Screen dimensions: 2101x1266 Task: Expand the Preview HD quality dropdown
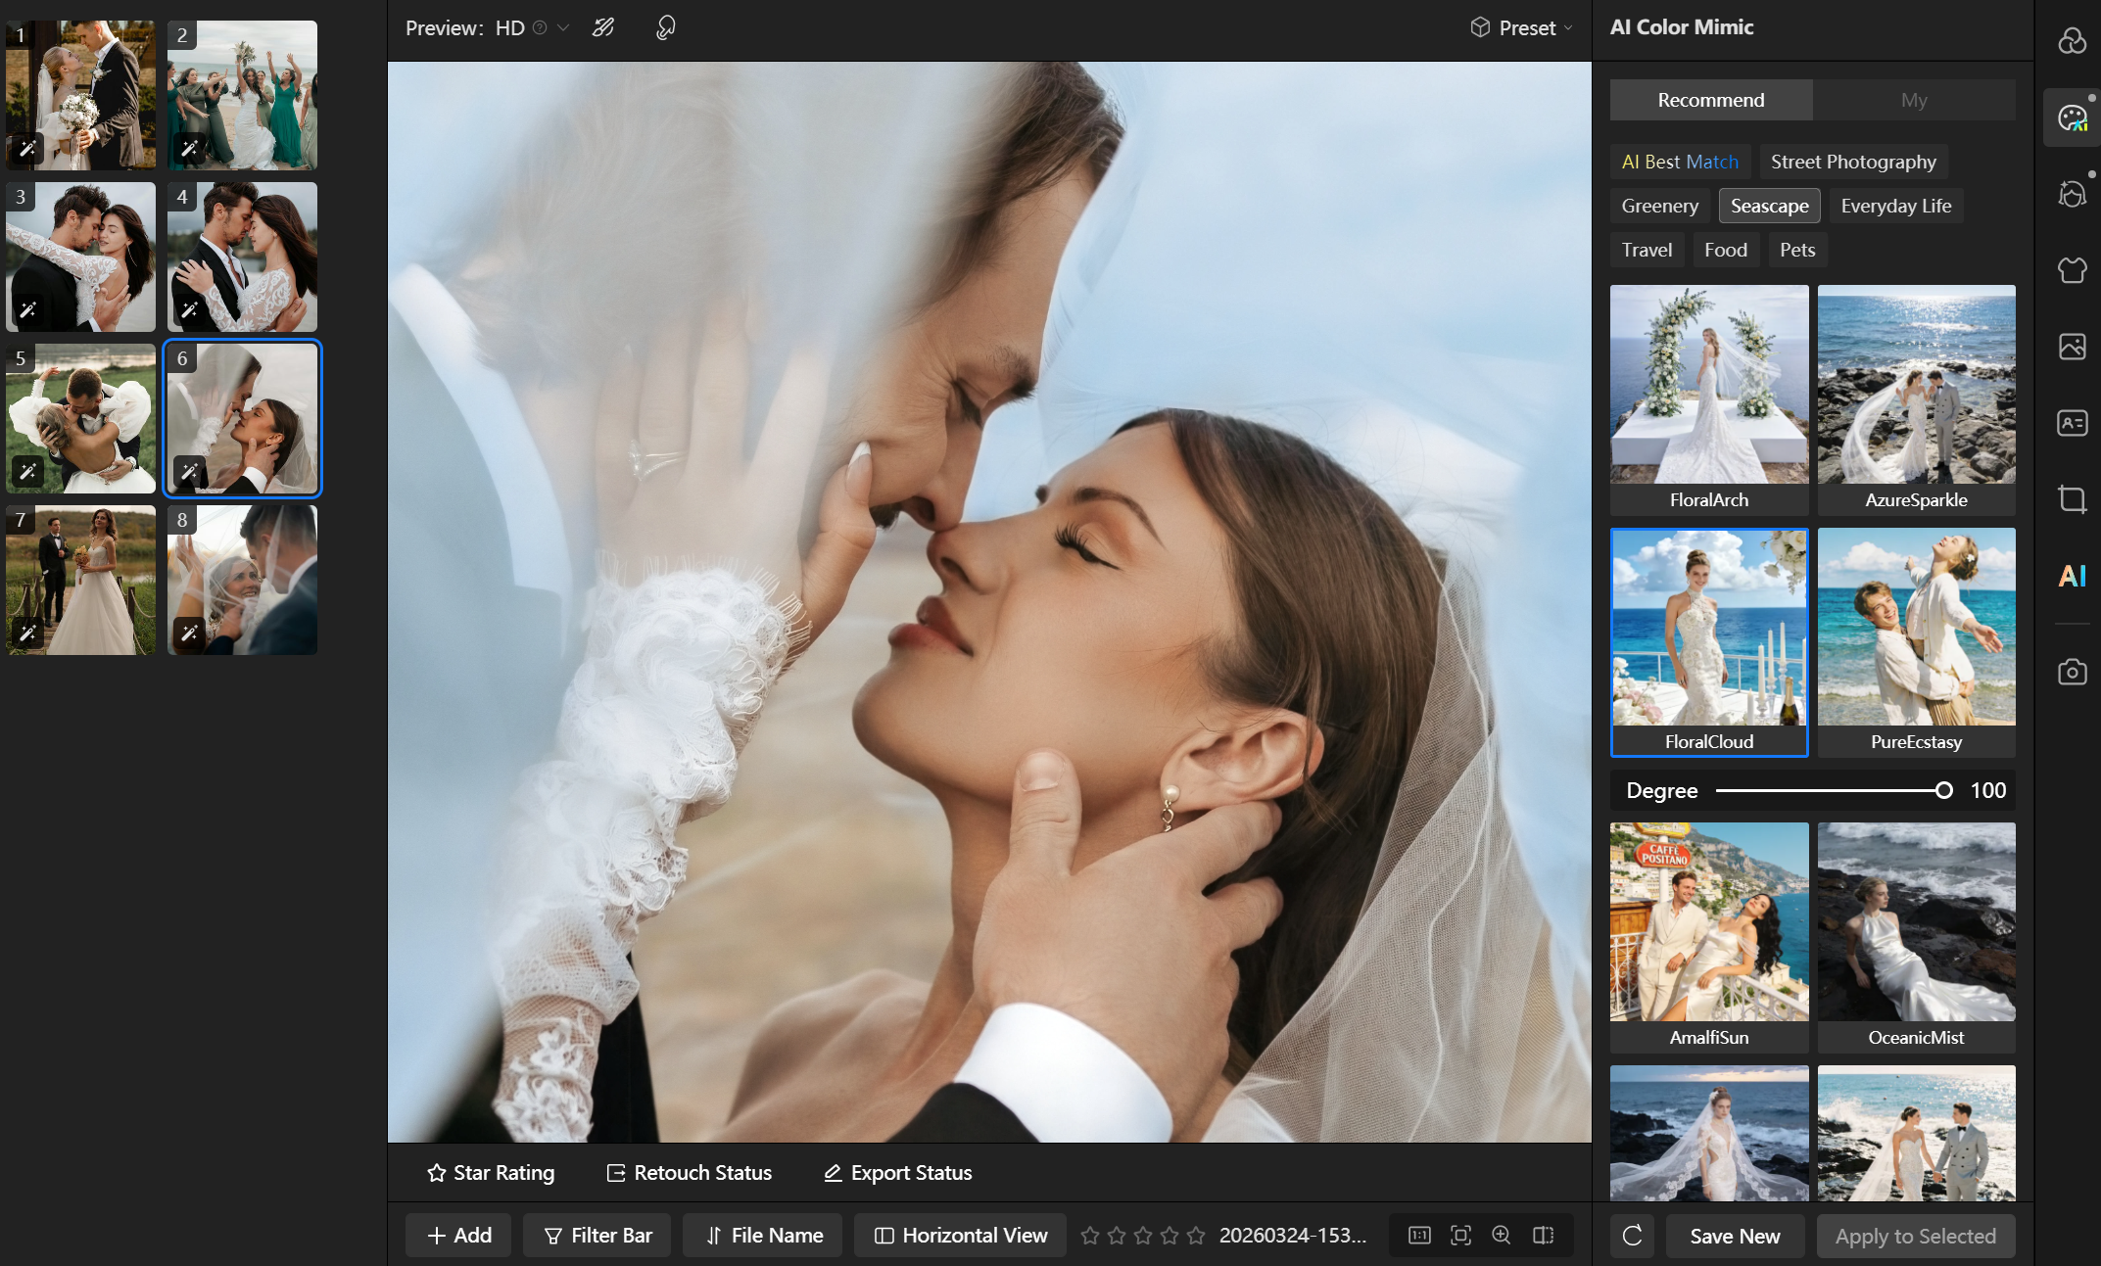563,28
